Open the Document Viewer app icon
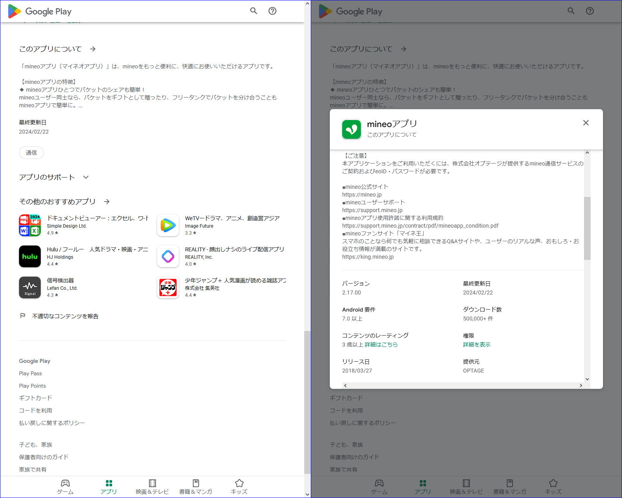Image resolution: width=622 pixels, height=498 pixels. [x=30, y=225]
